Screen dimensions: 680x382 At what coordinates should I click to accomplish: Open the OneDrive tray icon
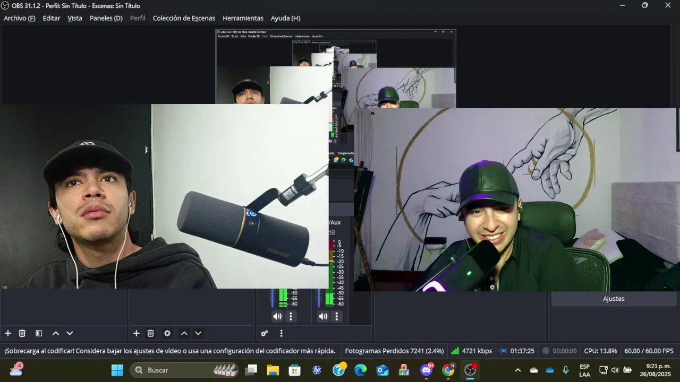pos(550,370)
